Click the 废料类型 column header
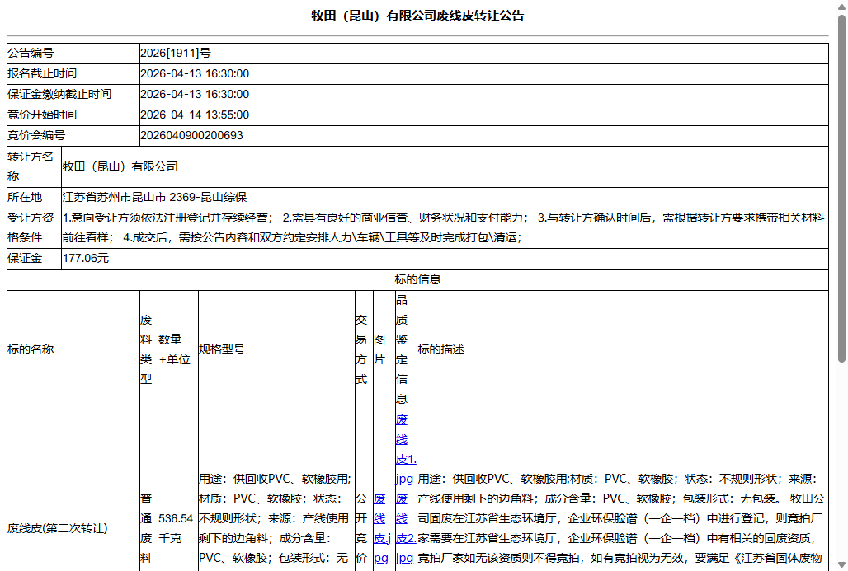The height and width of the screenshot is (571, 848). (146, 349)
